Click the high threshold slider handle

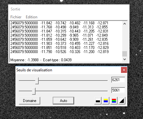[x=37, y=81]
